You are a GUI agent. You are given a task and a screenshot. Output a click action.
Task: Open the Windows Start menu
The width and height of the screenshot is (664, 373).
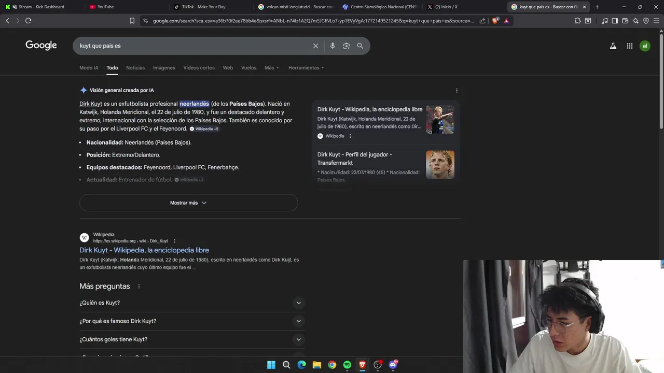pyautogui.click(x=271, y=365)
